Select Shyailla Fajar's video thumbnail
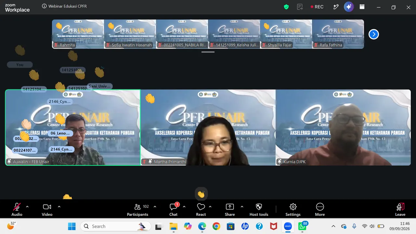Screen dimensions: 416x234 point(286,34)
